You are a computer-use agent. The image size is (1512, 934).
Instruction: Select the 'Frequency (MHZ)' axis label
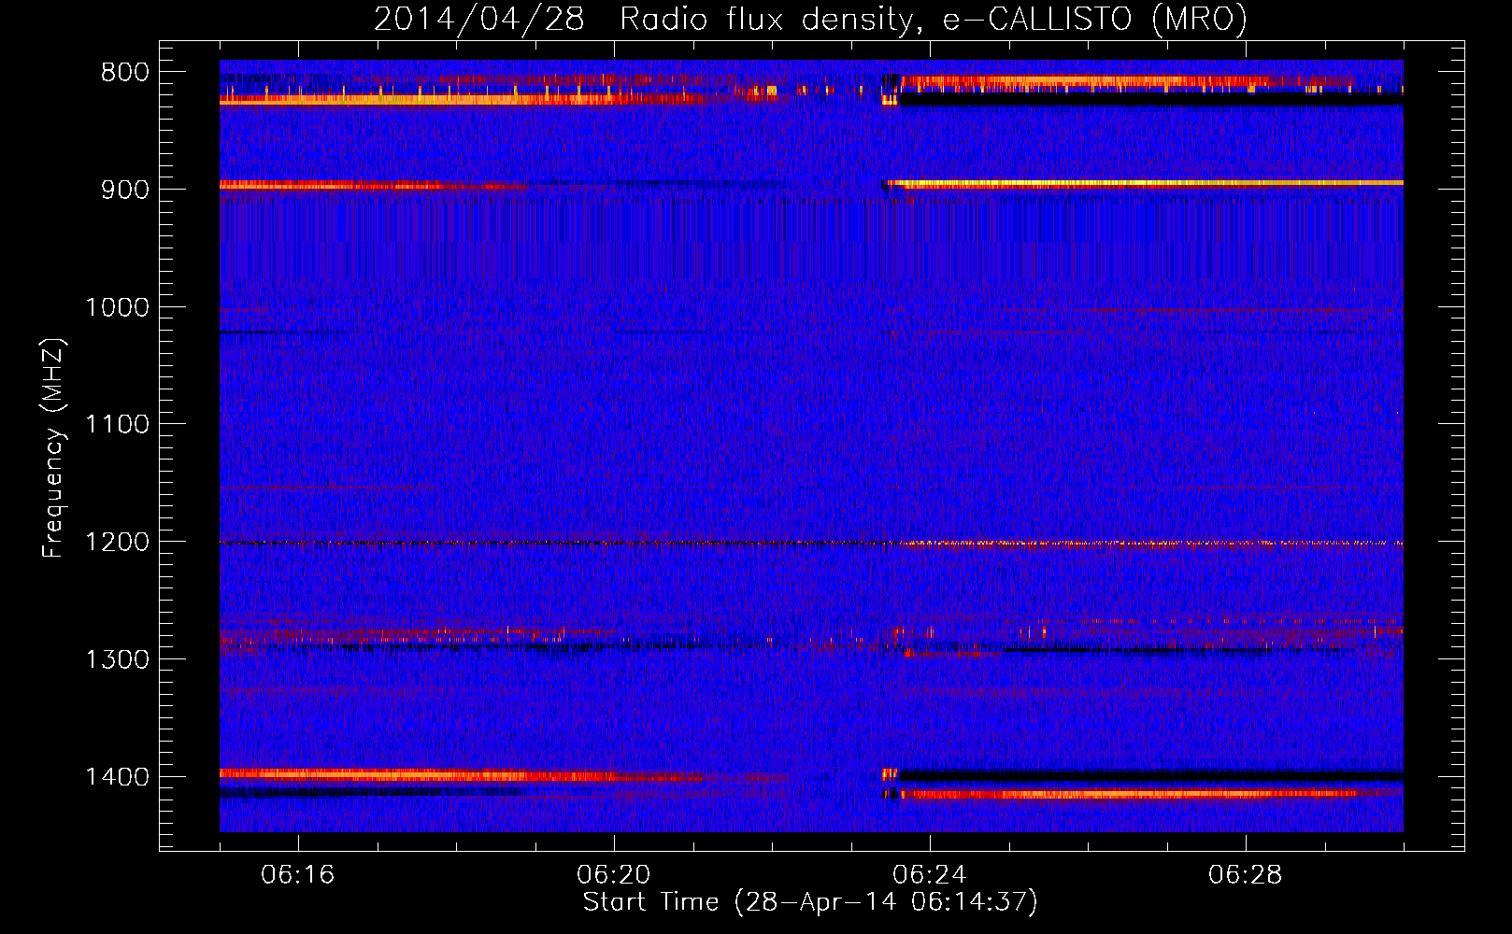tap(54, 448)
